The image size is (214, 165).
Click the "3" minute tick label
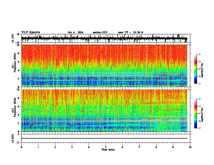coord(72,147)
